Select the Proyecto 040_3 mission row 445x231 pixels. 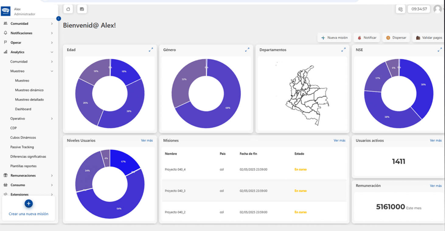pyautogui.click(x=254, y=191)
